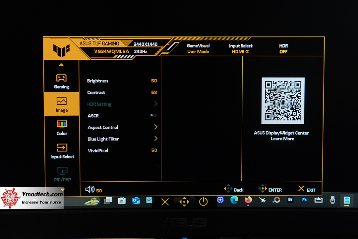Select the Brightness setting
The width and height of the screenshot is (358, 239).
[x=122, y=81]
